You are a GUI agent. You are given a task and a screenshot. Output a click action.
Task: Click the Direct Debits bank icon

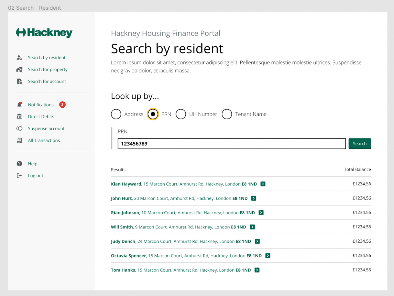(19, 117)
